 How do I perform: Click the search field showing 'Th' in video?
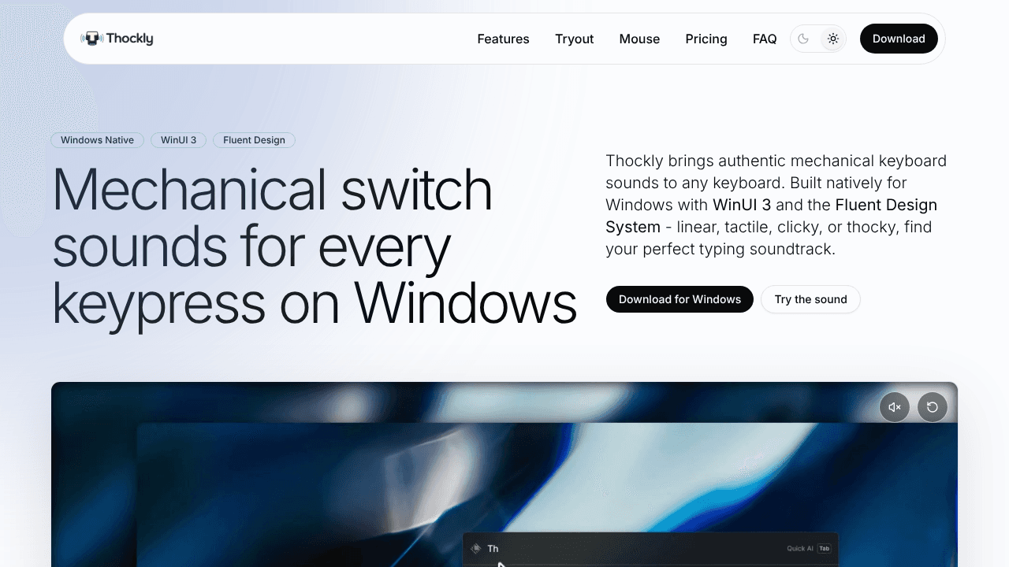pyautogui.click(x=650, y=549)
